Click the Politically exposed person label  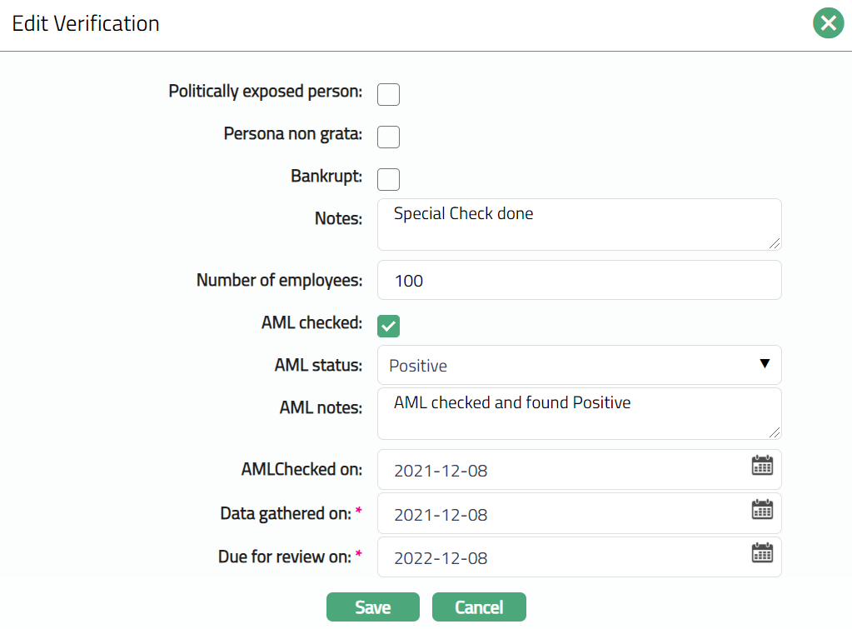point(265,91)
